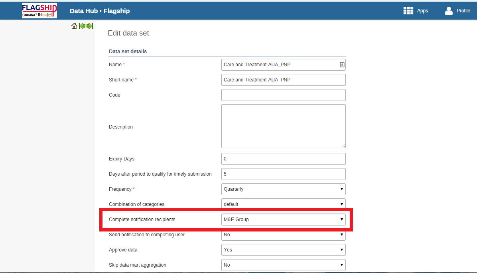The image size is (477, 273).
Task: Click the home icon in sidebar
Action: click(x=74, y=26)
